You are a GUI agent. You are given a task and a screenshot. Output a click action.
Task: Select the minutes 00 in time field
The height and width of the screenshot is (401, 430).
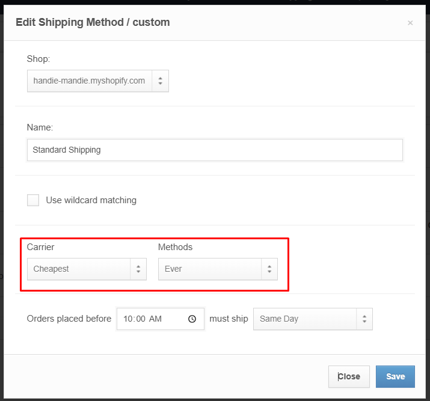tap(141, 319)
